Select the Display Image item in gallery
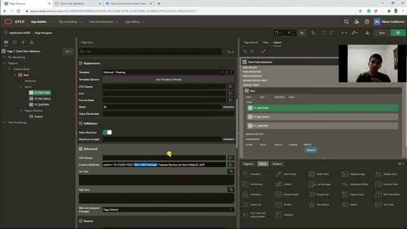 click(x=354, y=174)
